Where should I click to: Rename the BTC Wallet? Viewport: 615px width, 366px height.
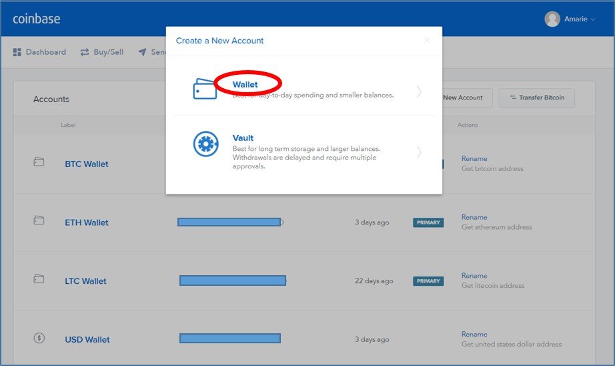474,159
